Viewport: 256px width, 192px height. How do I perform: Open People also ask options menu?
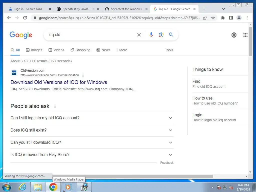tap(55, 106)
